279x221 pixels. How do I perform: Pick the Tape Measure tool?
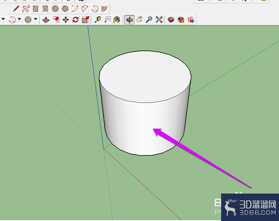tap(98, 20)
